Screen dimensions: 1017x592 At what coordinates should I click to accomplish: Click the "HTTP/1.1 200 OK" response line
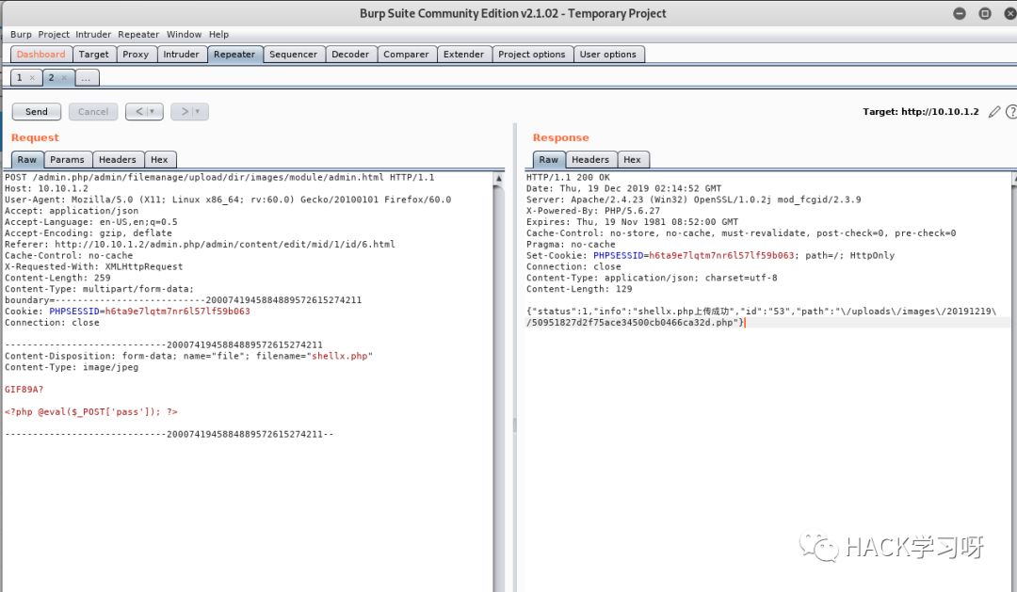[568, 177]
